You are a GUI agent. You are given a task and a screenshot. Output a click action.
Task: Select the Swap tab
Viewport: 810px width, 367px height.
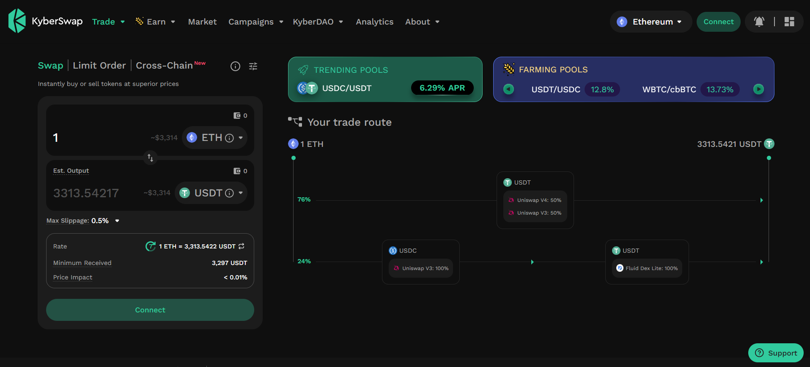(x=50, y=66)
